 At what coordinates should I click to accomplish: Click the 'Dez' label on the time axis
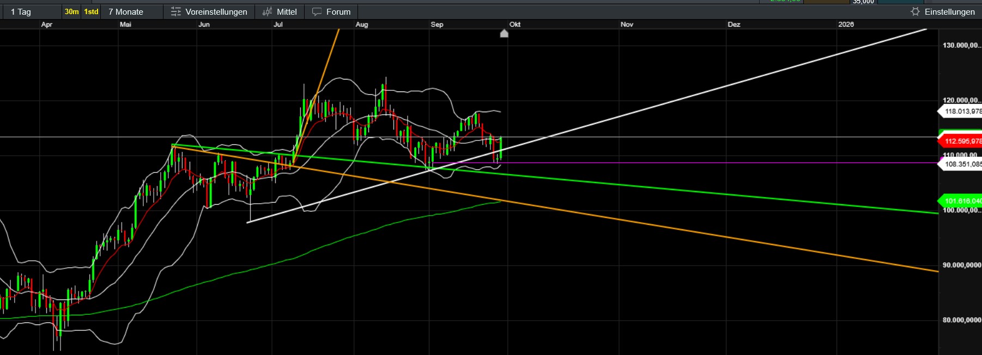(x=734, y=25)
